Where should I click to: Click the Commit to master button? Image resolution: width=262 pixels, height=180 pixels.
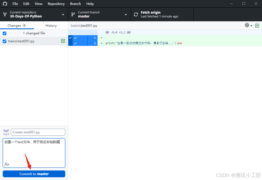click(34, 174)
